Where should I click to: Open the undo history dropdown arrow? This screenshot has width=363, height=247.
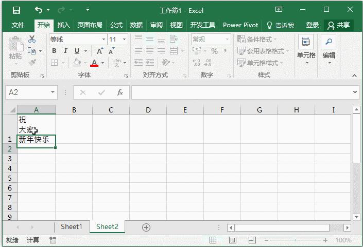pos(48,10)
